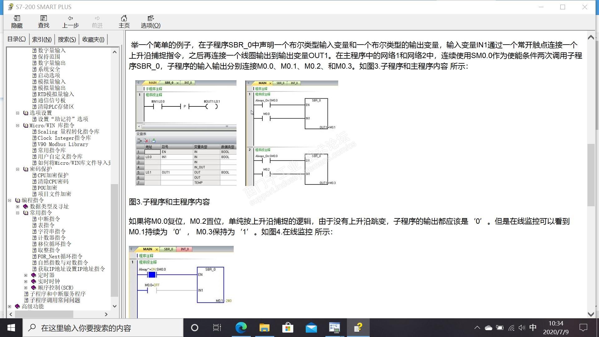Open File Explorer from the taskbar
The height and width of the screenshot is (337, 599).
click(264, 328)
